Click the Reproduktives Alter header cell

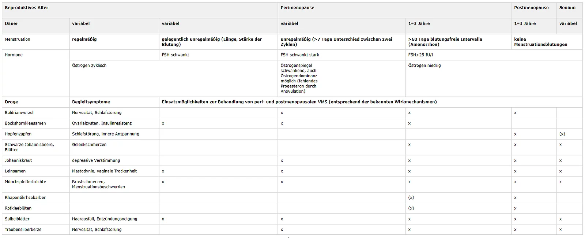(x=140, y=10)
